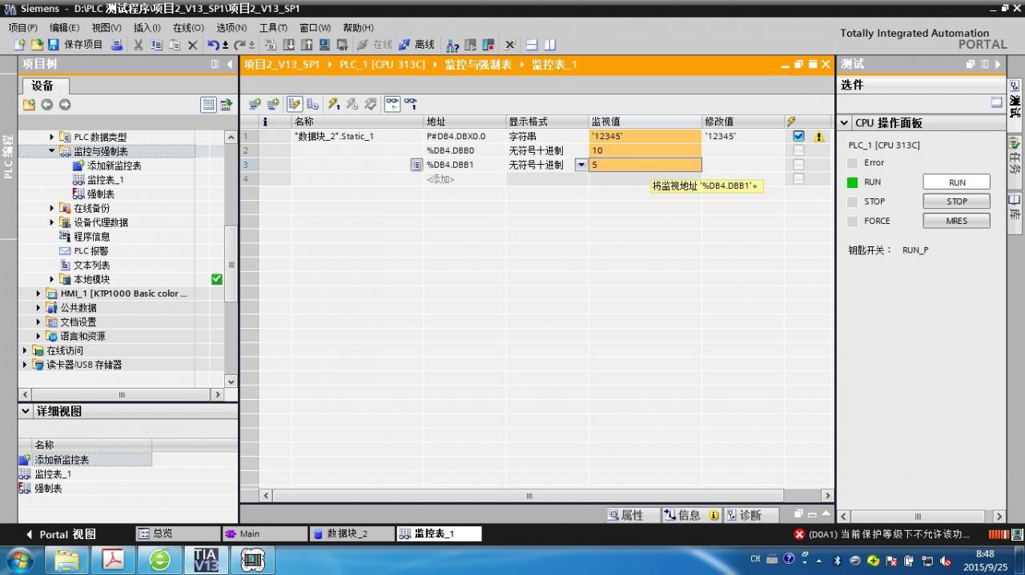Click the split editor horizontally icon
This screenshot has height=575, width=1025.
pyautogui.click(x=533, y=45)
